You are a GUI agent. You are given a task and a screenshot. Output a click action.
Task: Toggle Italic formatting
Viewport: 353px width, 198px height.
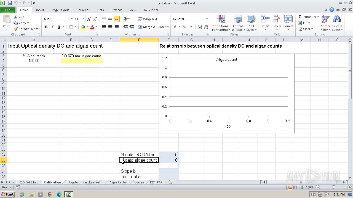[52, 27]
